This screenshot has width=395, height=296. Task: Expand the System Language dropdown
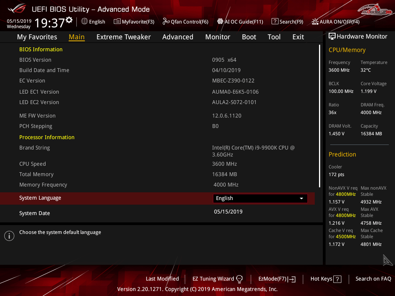pos(260,198)
